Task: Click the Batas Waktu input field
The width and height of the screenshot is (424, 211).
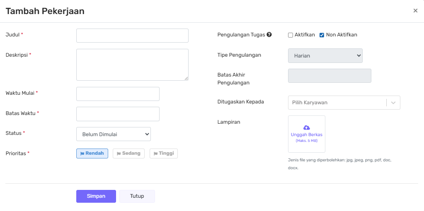Action: (118, 114)
